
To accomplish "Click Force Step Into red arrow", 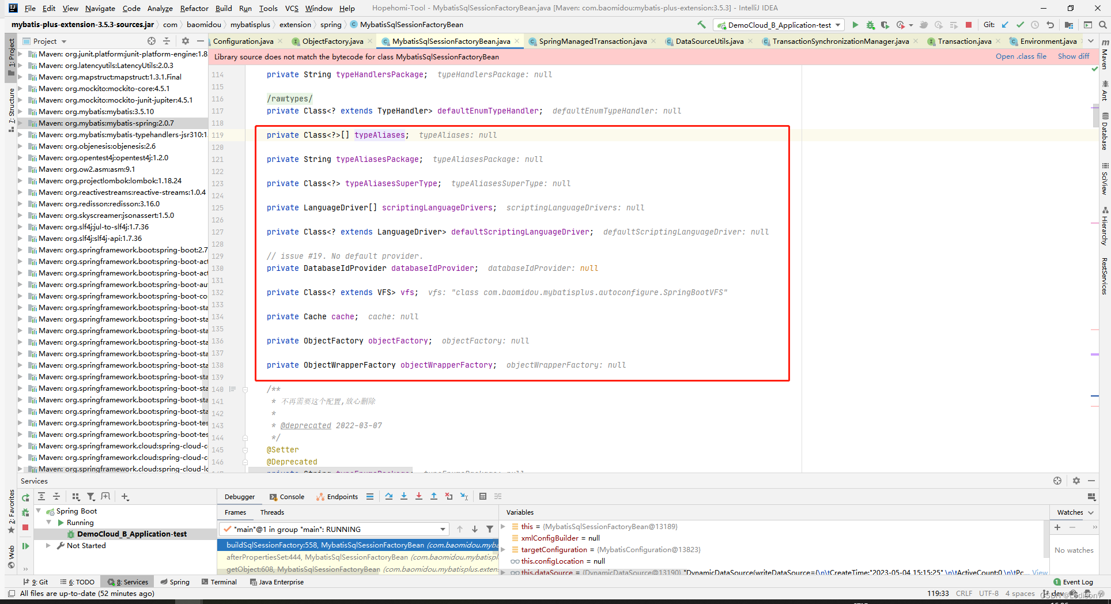I will (x=419, y=496).
